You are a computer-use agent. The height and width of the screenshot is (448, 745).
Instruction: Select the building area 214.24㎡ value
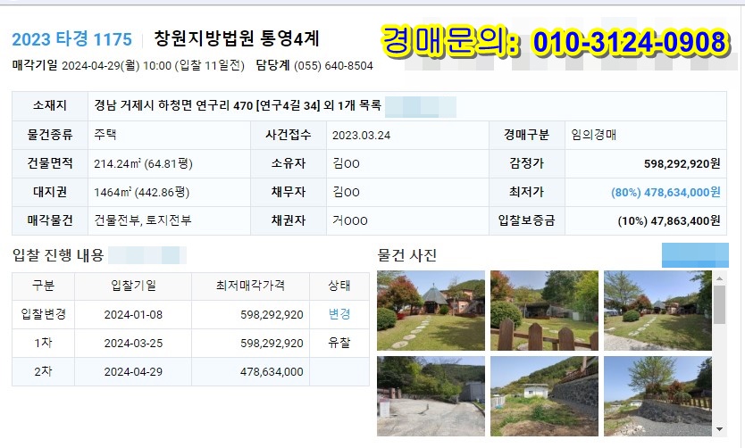[143, 163]
